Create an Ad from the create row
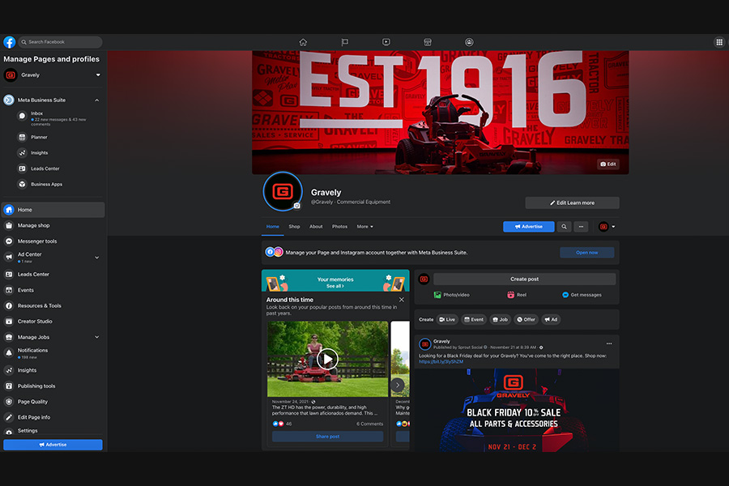 tap(551, 319)
